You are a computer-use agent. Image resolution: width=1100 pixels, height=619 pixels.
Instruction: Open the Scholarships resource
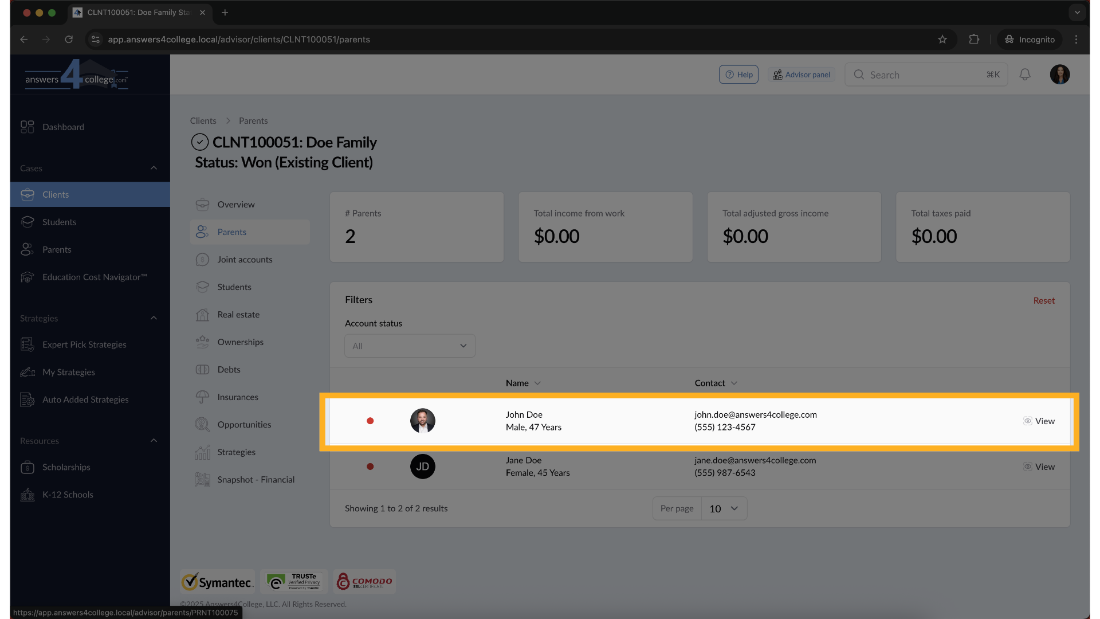(66, 467)
